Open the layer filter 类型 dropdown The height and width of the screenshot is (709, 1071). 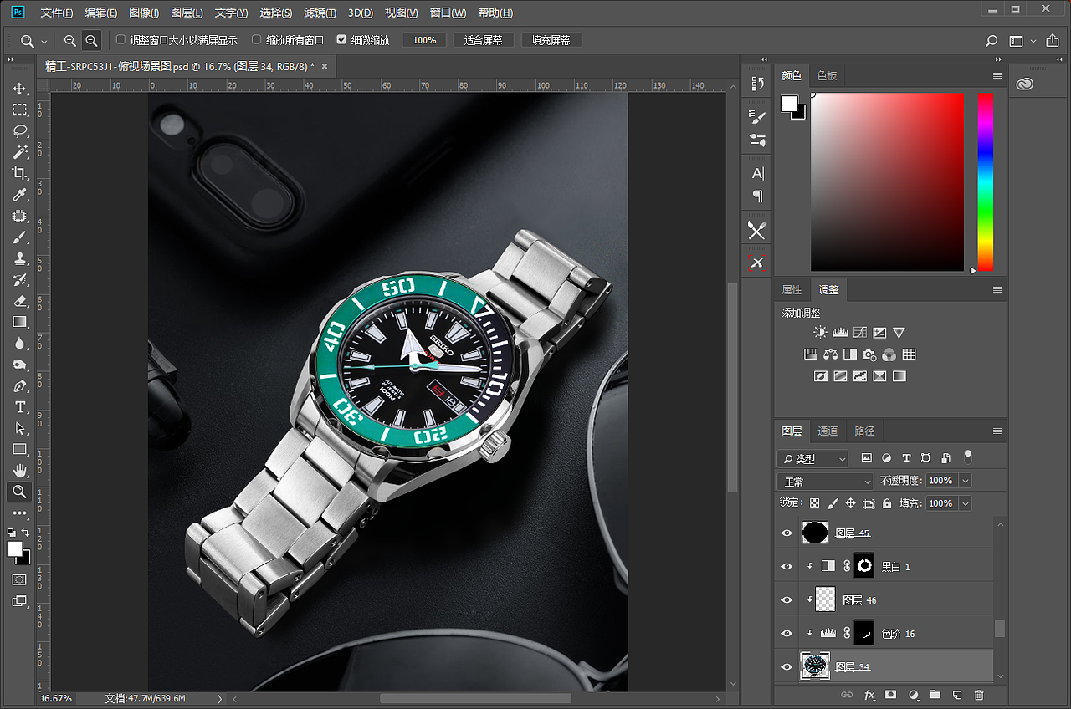pos(812,458)
